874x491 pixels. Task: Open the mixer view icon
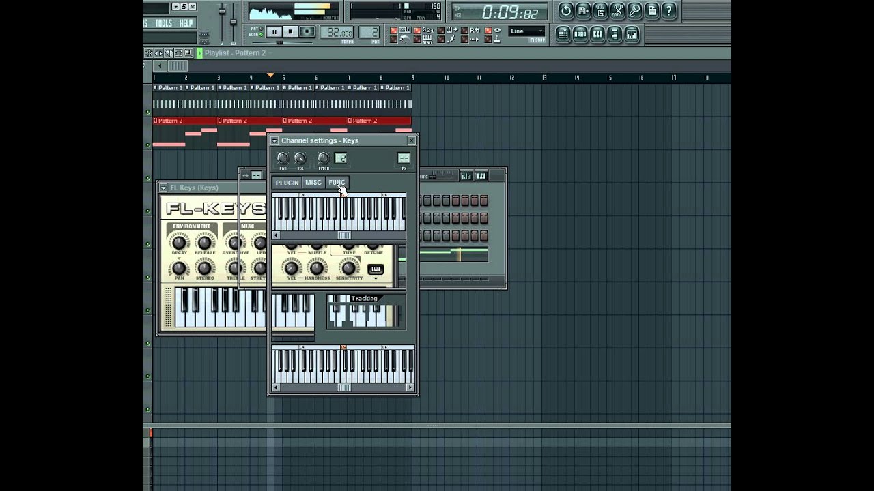[x=632, y=34]
